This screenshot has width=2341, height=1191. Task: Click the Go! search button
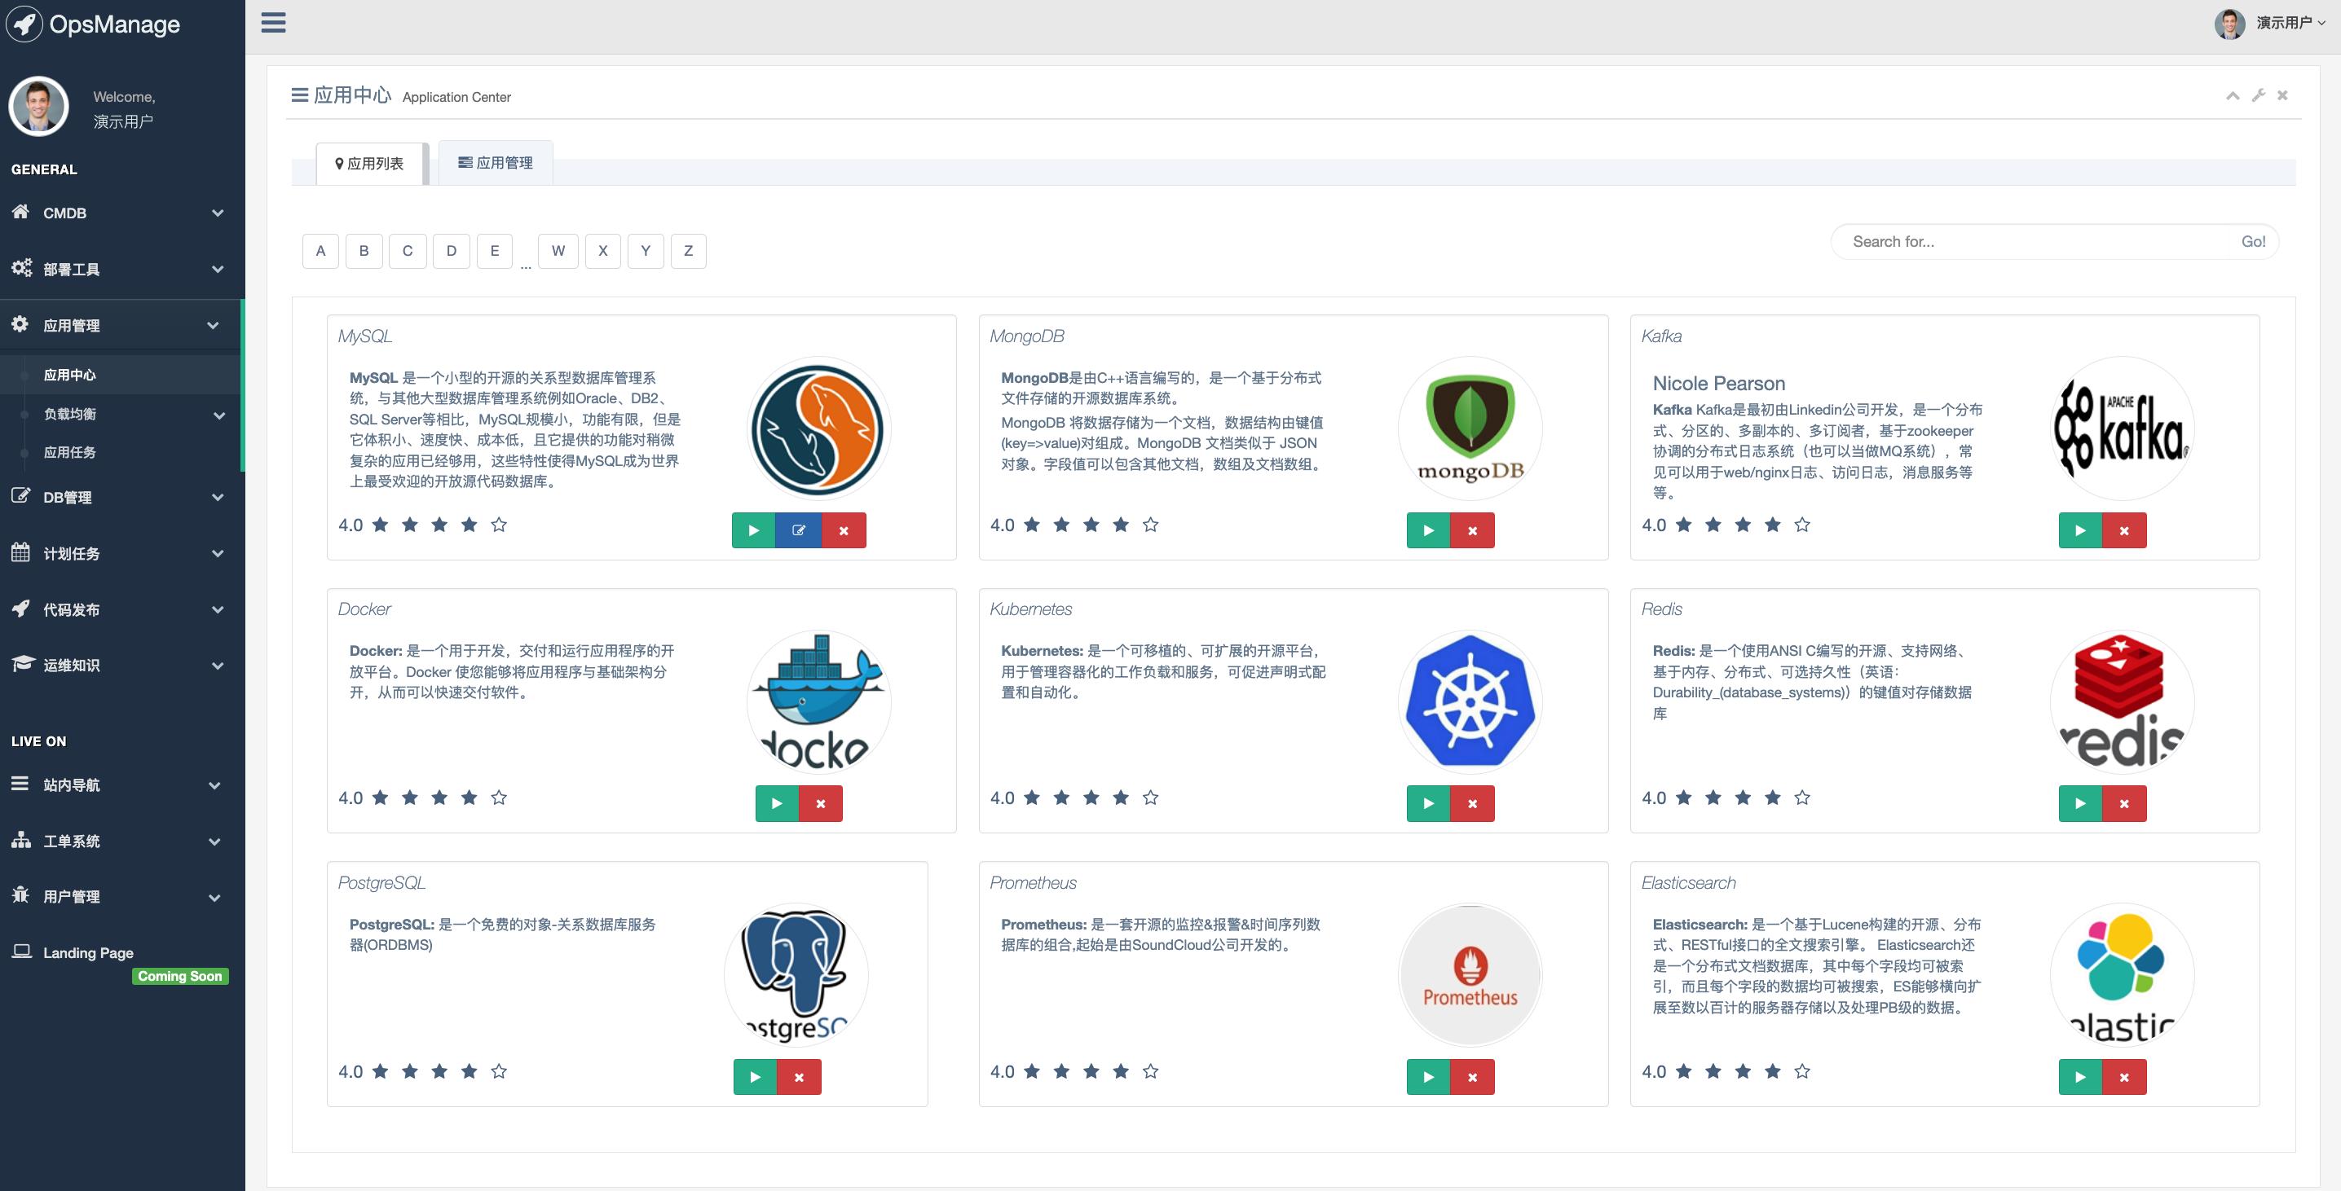(x=2253, y=242)
